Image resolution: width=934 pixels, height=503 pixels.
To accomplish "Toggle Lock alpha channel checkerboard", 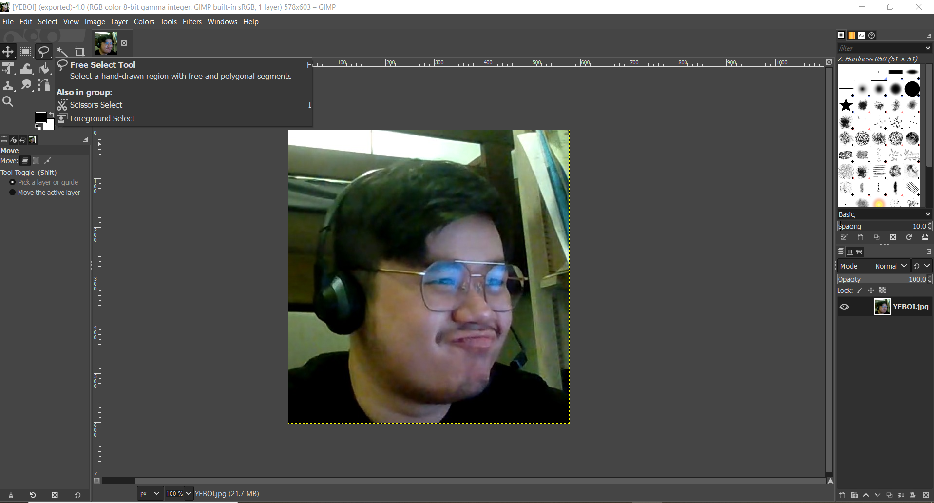I will coord(882,290).
